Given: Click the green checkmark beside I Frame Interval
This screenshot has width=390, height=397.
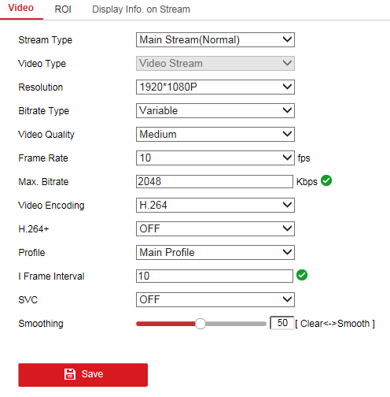Looking at the screenshot, I should pos(302,275).
